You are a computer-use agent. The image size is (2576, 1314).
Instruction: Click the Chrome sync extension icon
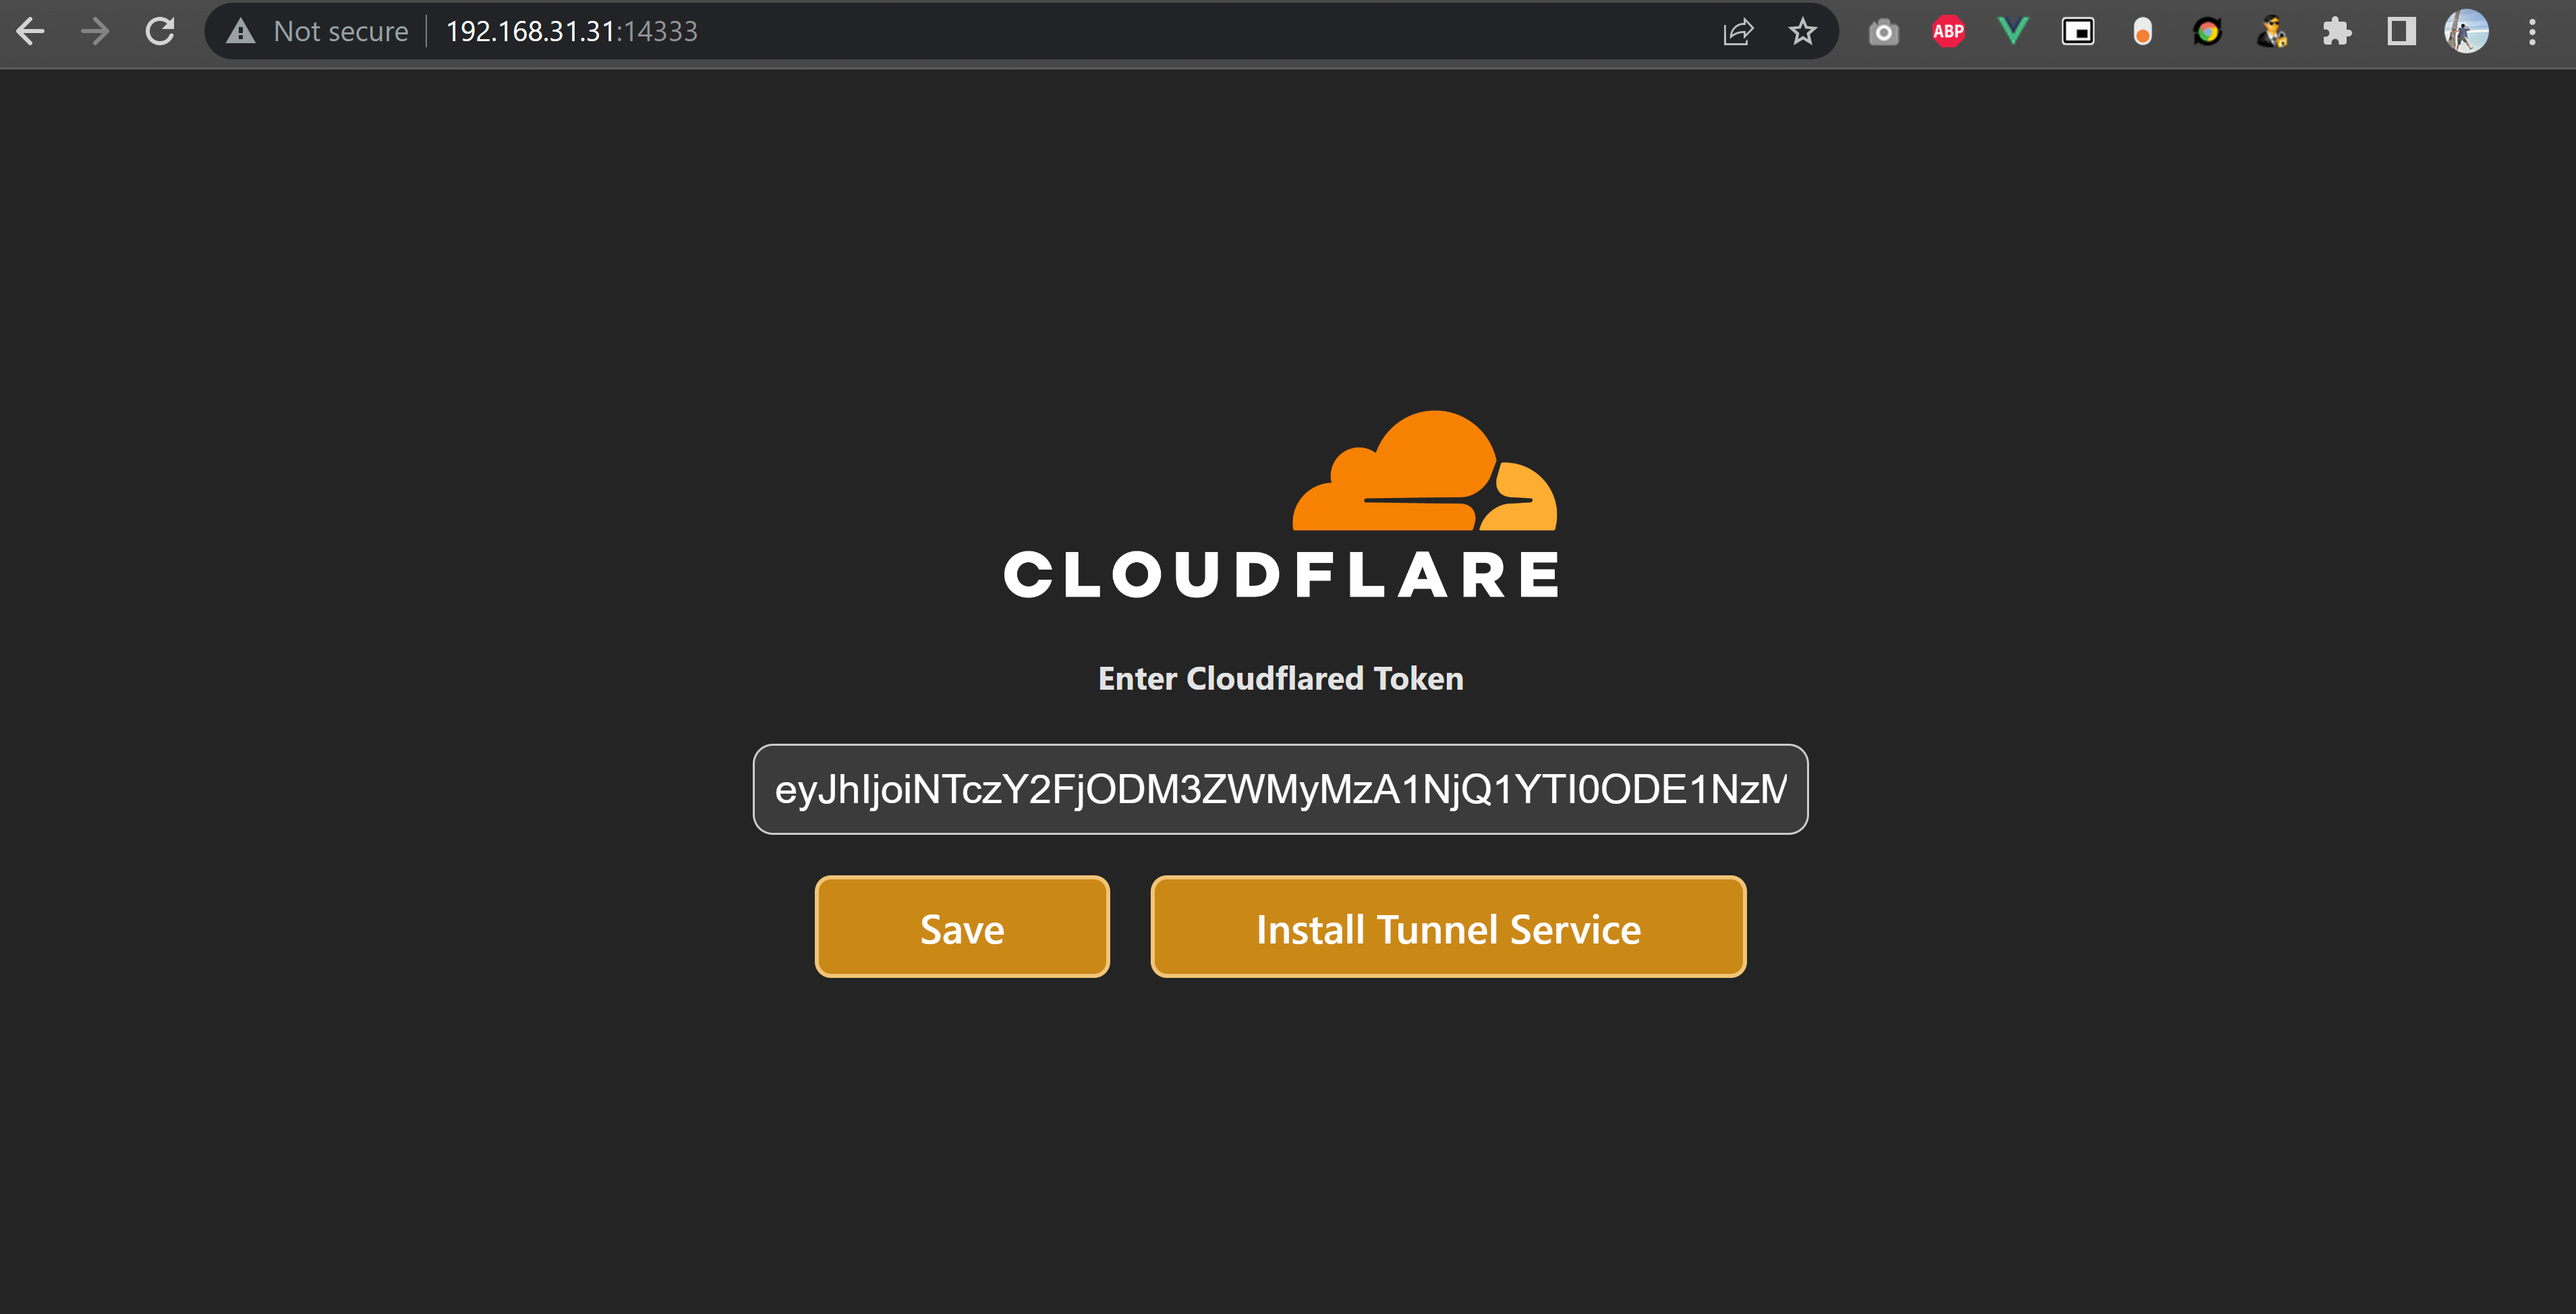2208,31
